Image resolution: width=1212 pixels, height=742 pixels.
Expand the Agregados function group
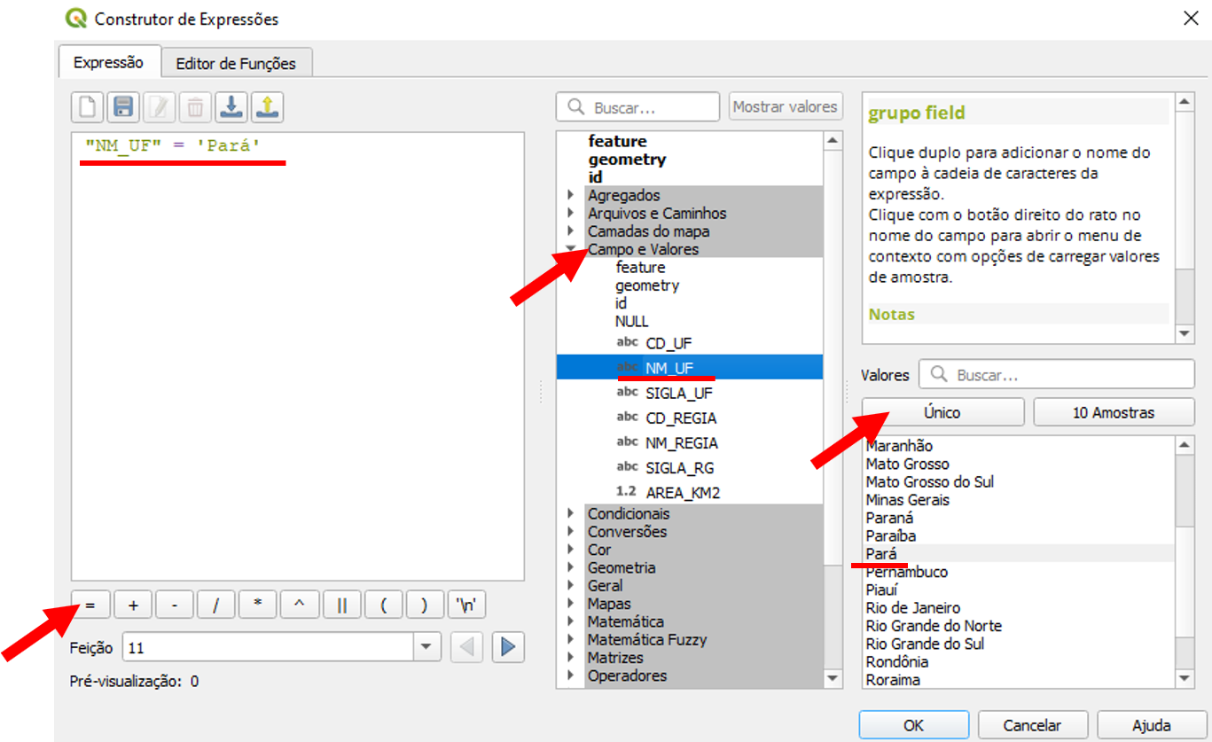(571, 195)
